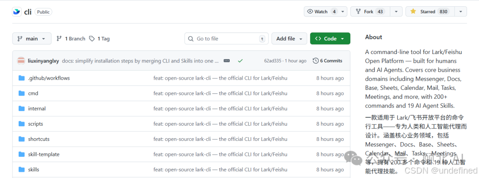Screen dimensions: 479x178
Task: Open the commit message in the shortcuts row
Action: tap(220, 139)
